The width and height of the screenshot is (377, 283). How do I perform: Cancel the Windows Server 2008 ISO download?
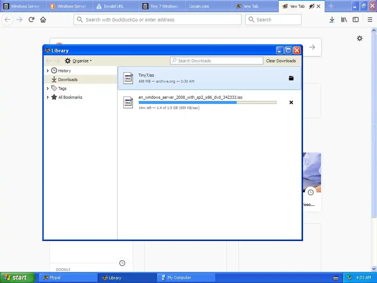click(291, 102)
